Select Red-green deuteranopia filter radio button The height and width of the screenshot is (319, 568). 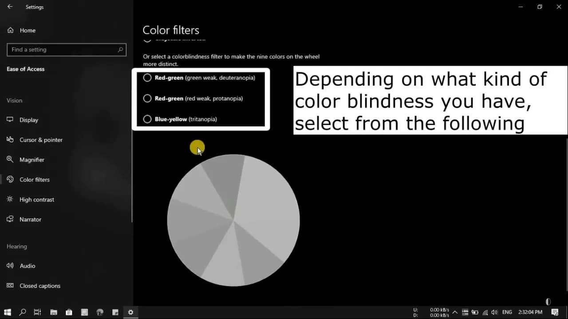click(x=147, y=78)
